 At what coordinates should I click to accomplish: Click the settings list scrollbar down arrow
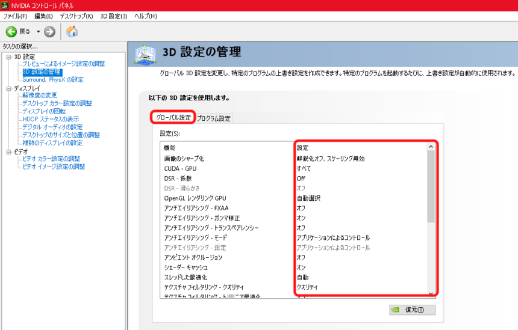[431, 293]
